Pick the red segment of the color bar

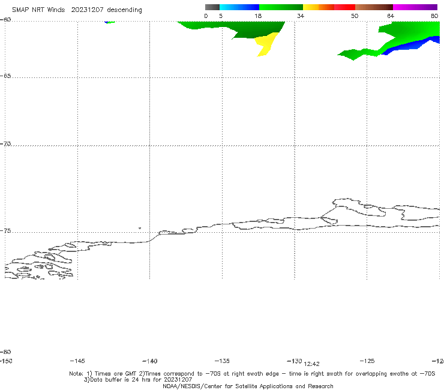[x=344, y=7]
